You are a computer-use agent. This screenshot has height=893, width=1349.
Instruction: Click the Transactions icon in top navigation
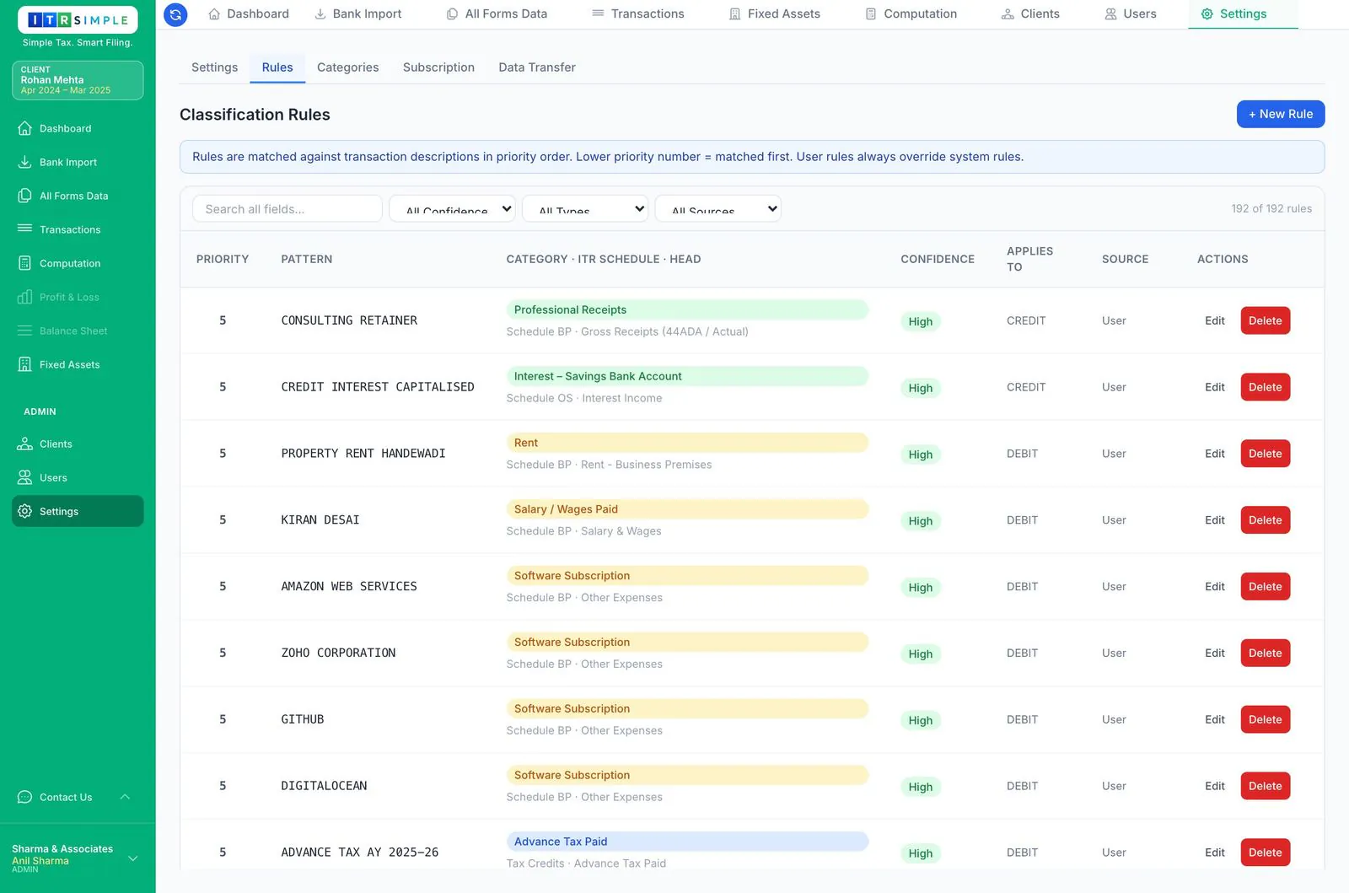pyautogui.click(x=599, y=14)
